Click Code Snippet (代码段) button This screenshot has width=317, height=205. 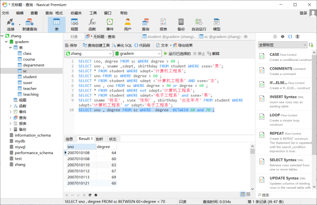(142, 45)
